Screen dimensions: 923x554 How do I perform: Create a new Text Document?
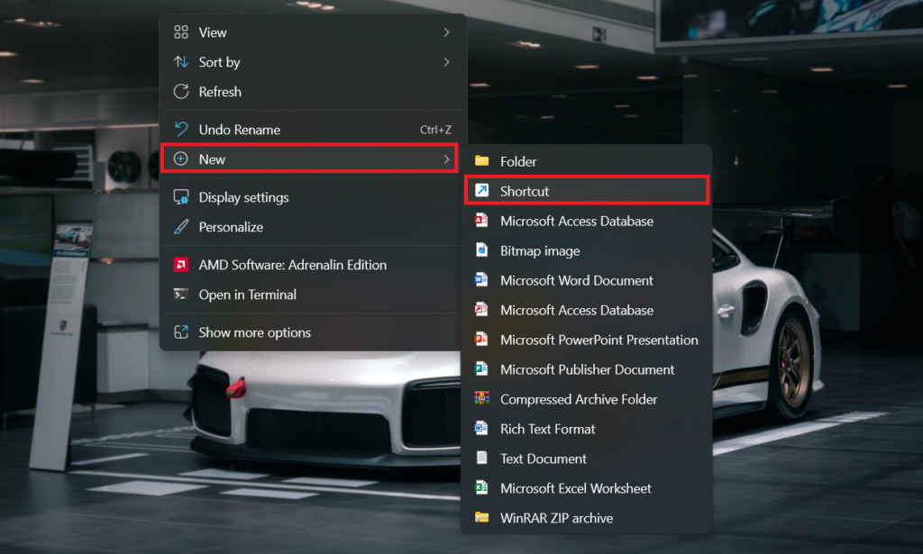coord(544,459)
